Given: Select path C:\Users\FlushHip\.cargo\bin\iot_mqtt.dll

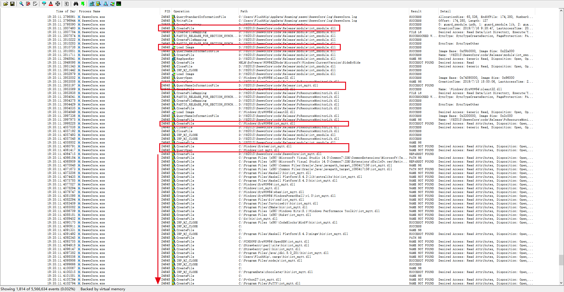Looking at the screenshot, I should click(x=275, y=257).
